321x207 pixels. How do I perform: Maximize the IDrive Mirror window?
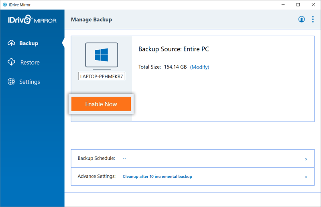[x=298, y=4]
